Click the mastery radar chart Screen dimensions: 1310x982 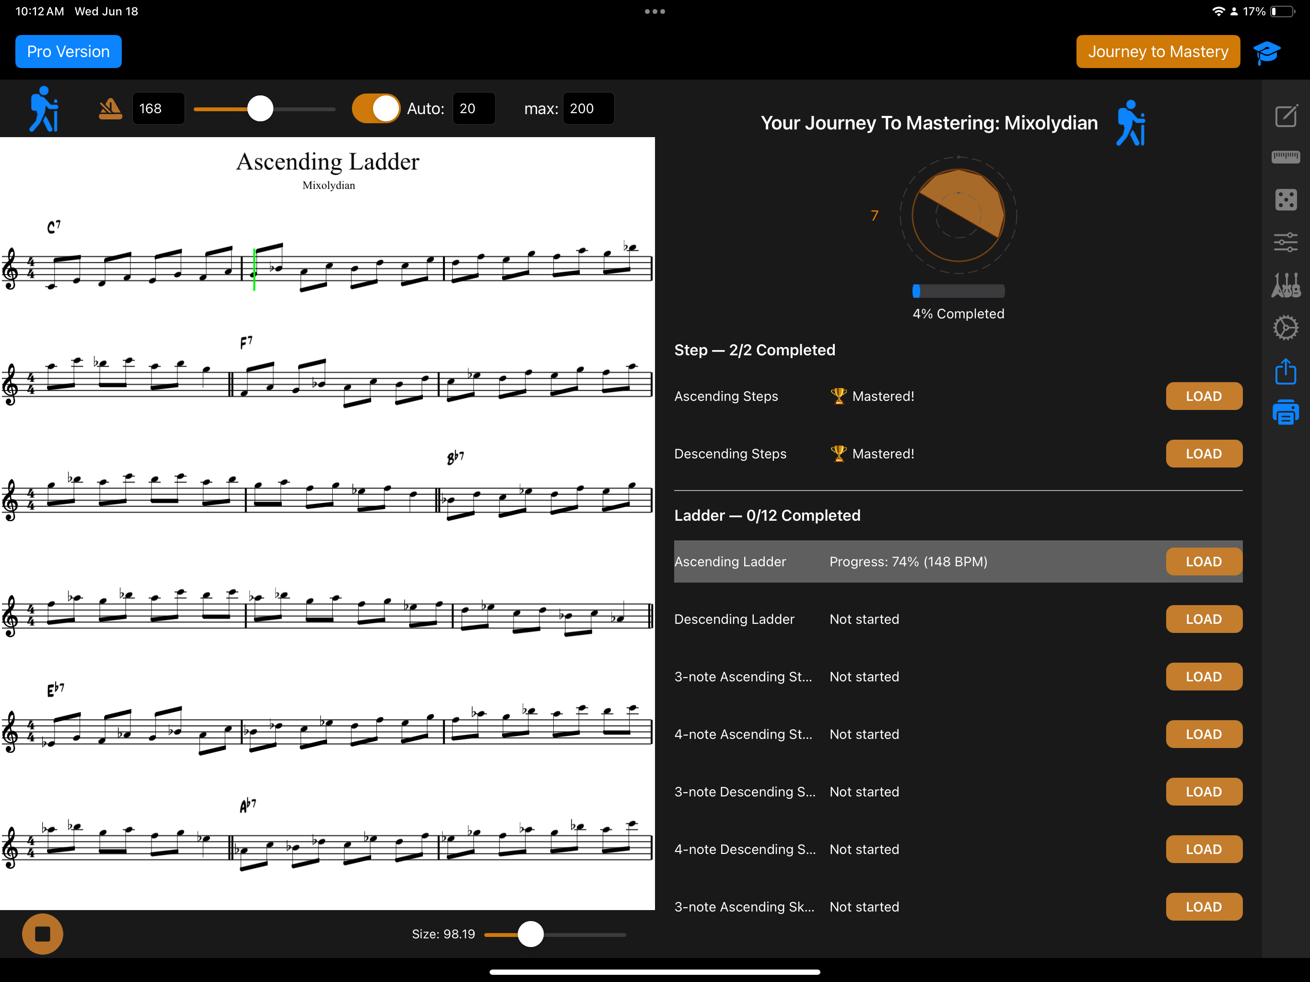click(958, 215)
